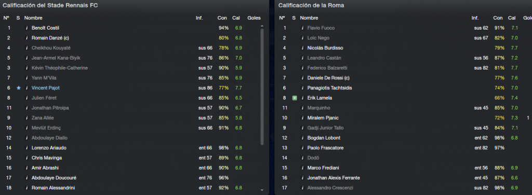Select Marco Frediani in Roma list
This screenshot has width=532, height=195.
coord(323,168)
